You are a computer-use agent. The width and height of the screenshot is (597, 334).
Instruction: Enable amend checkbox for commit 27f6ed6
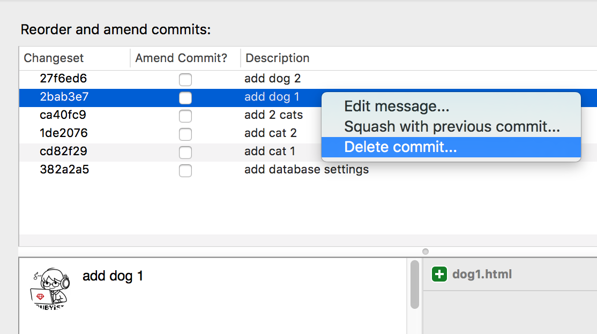pyautogui.click(x=185, y=79)
